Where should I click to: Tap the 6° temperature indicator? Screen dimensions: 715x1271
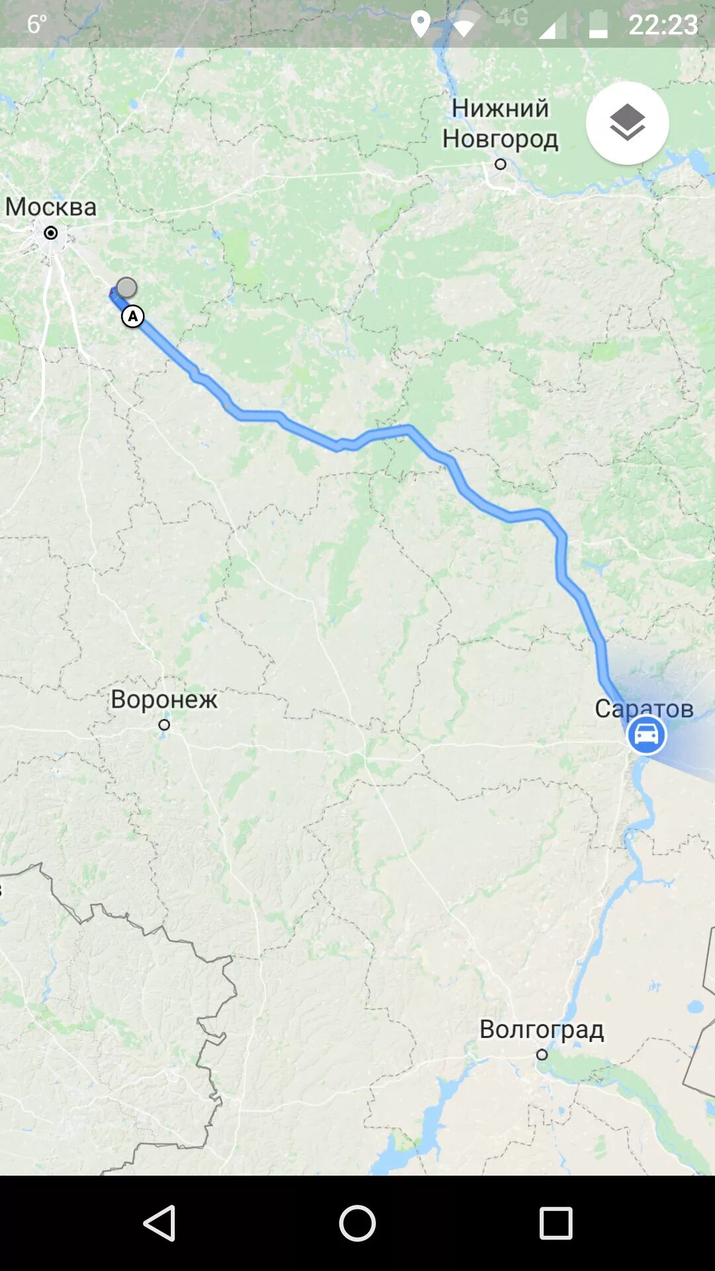36,24
